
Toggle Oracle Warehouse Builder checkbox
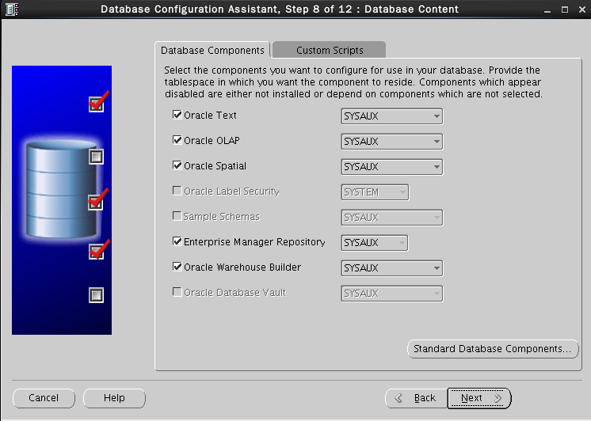(177, 267)
